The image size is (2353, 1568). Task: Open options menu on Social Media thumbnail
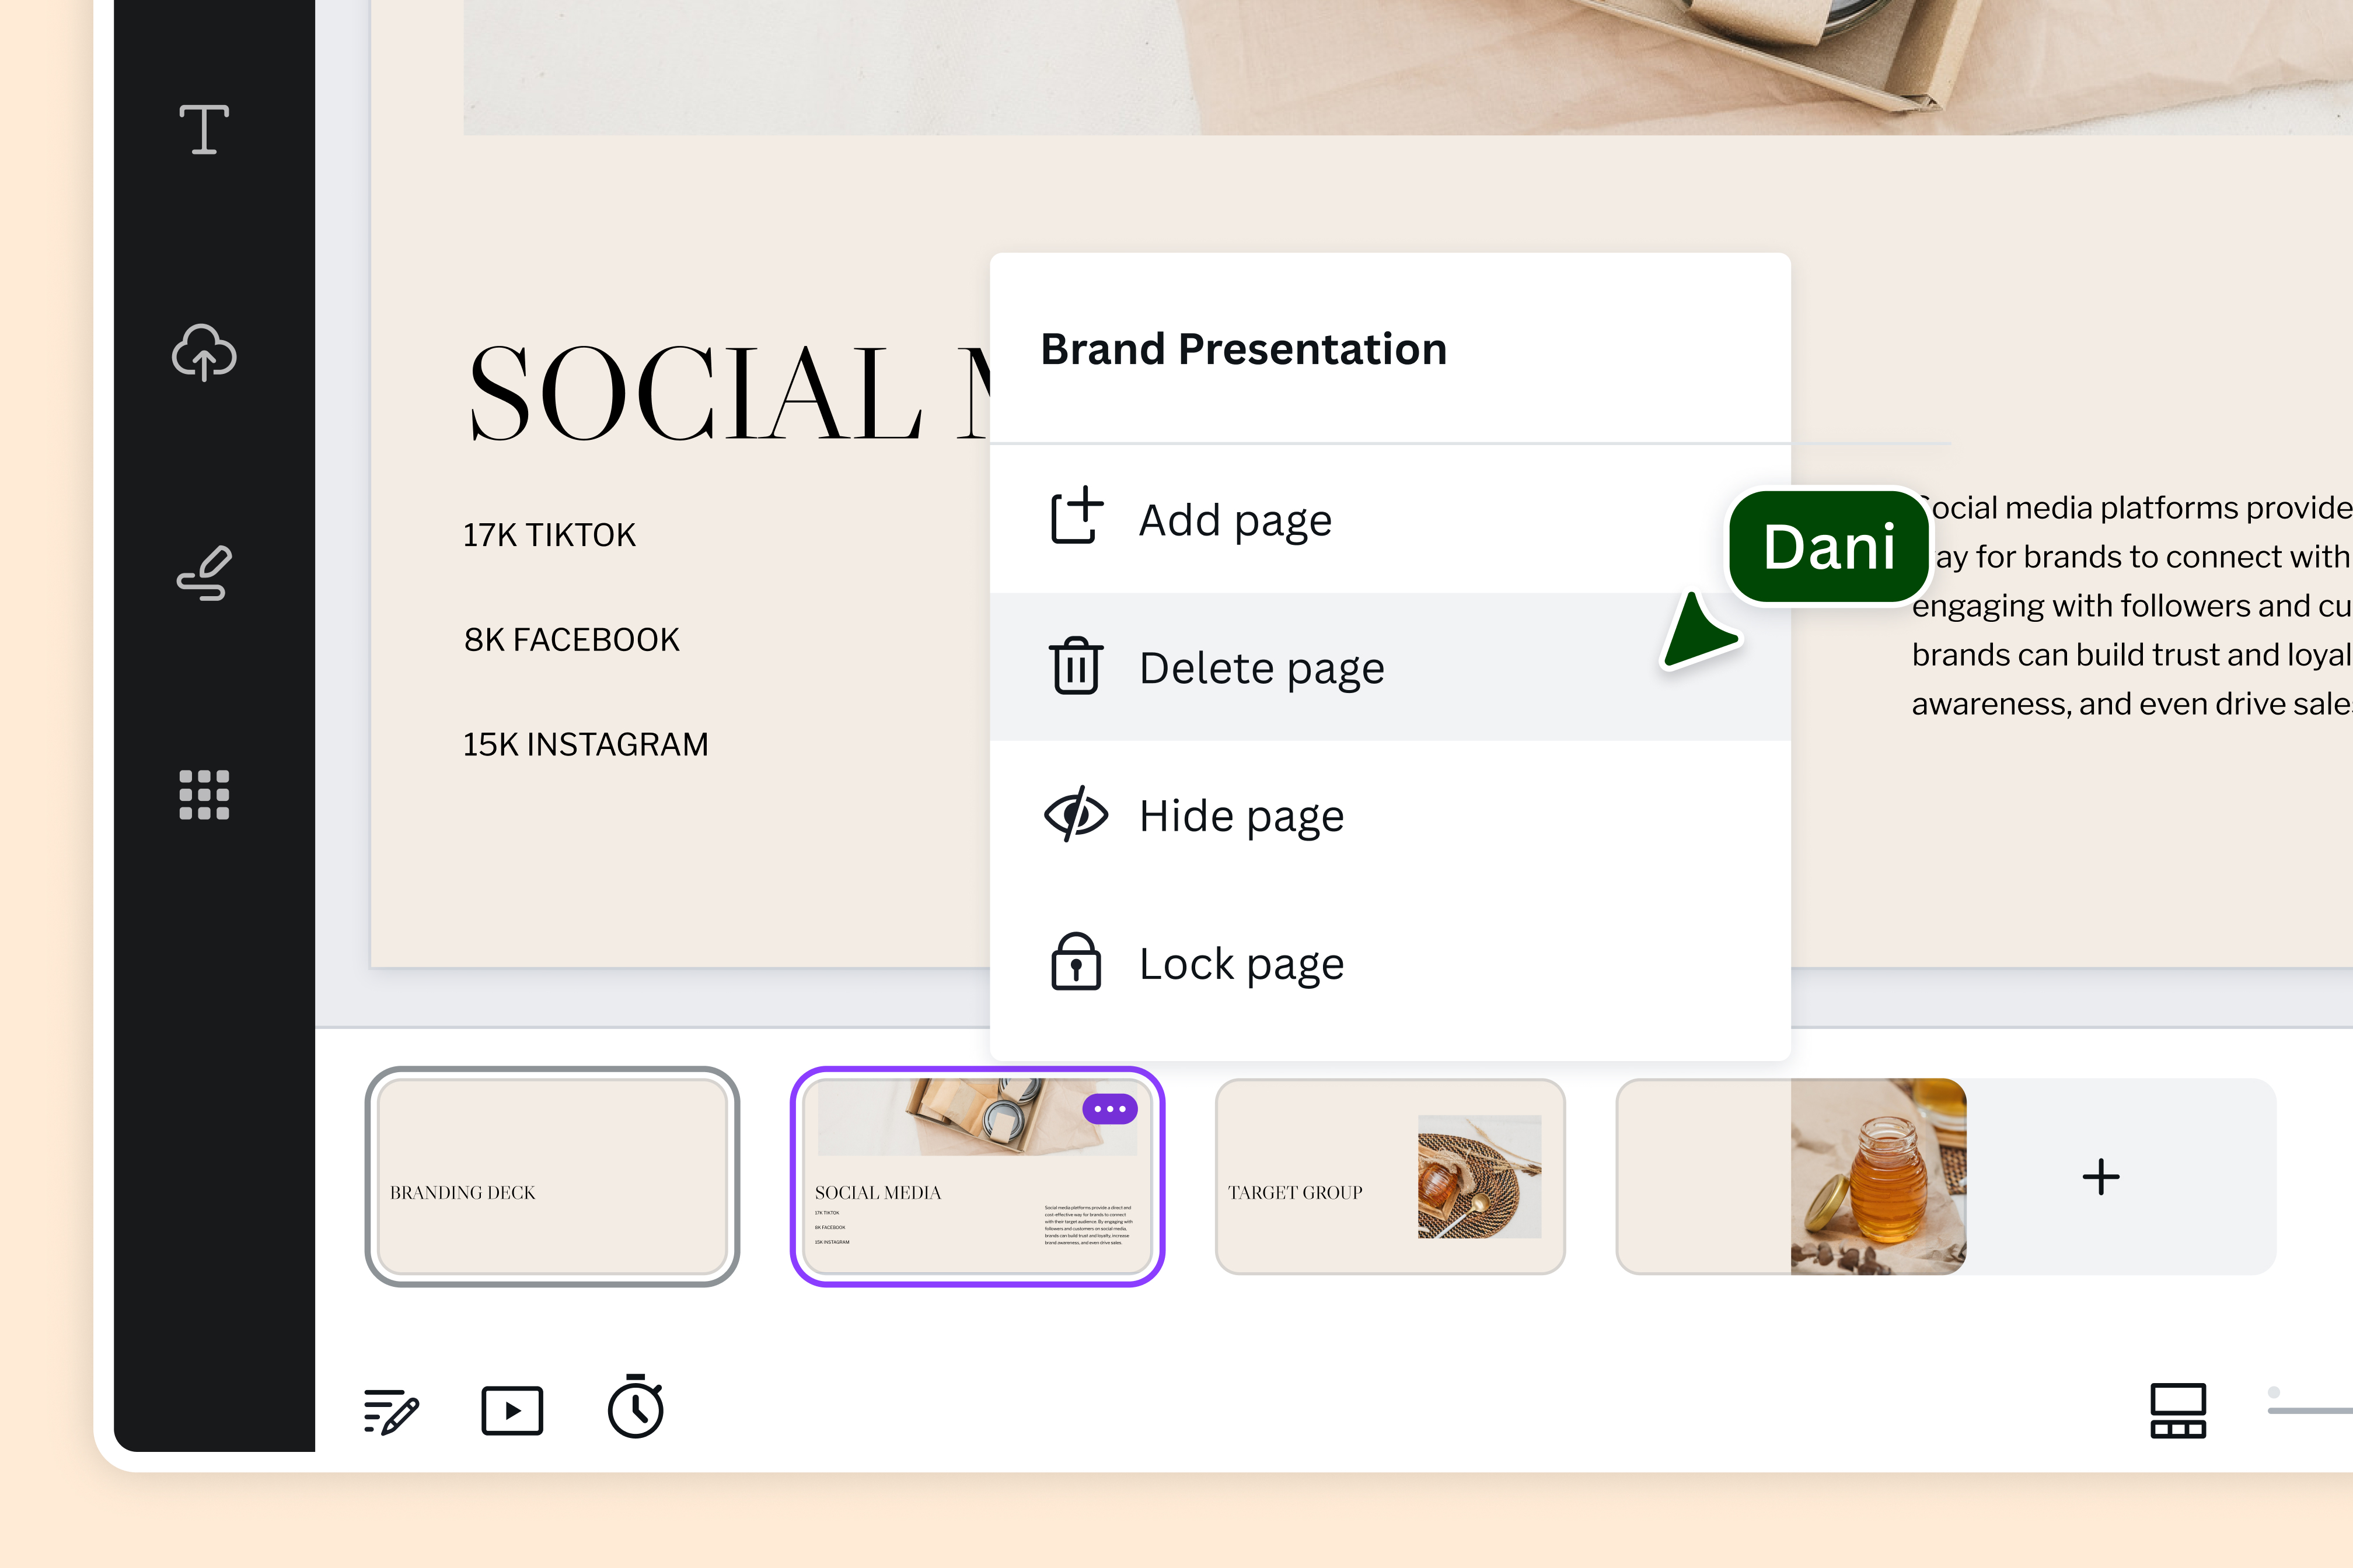point(1111,1108)
